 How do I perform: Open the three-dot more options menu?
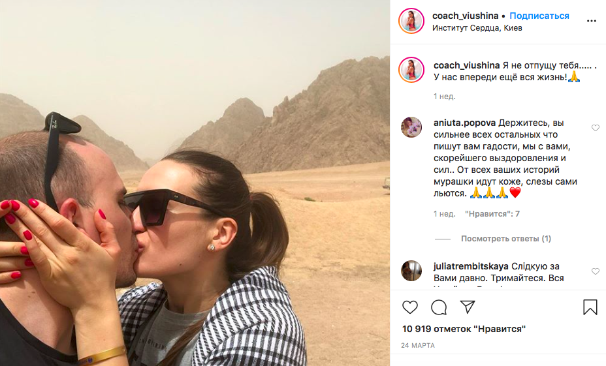point(592,21)
